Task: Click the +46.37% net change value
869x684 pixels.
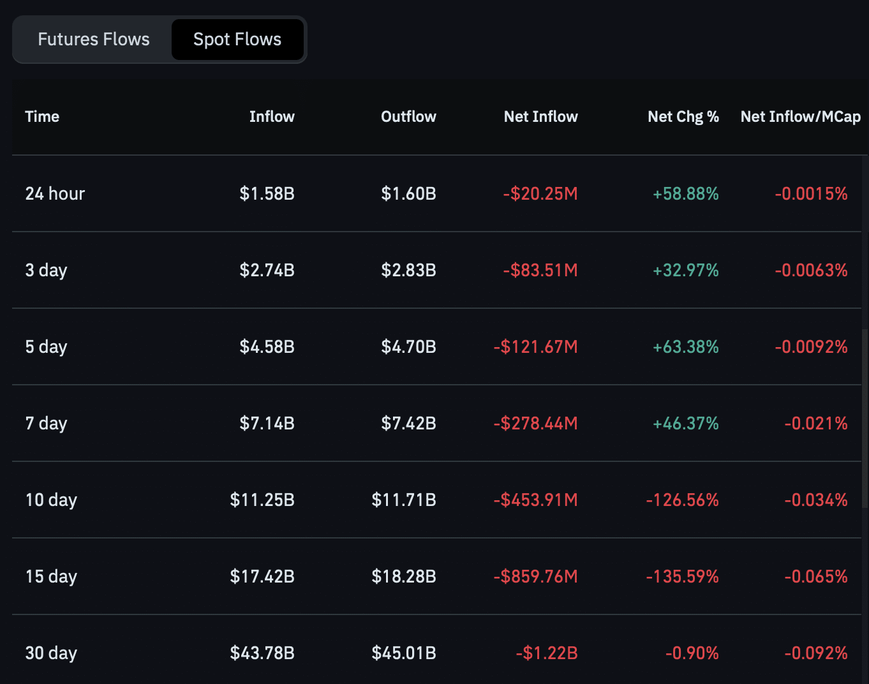Action: pyautogui.click(x=685, y=423)
